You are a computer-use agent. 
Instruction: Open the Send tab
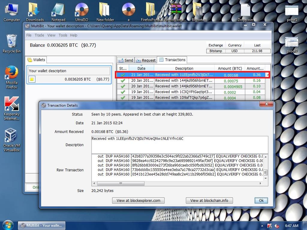tap(126, 60)
